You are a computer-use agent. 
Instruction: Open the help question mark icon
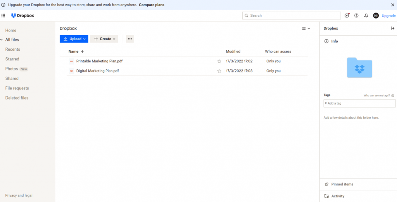356,15
